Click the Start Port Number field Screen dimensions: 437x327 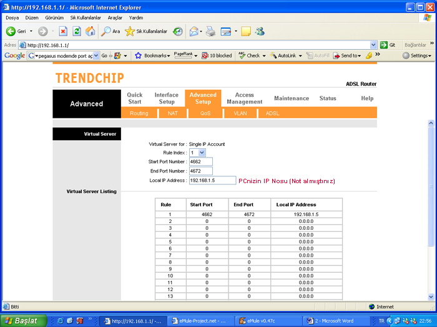click(200, 161)
